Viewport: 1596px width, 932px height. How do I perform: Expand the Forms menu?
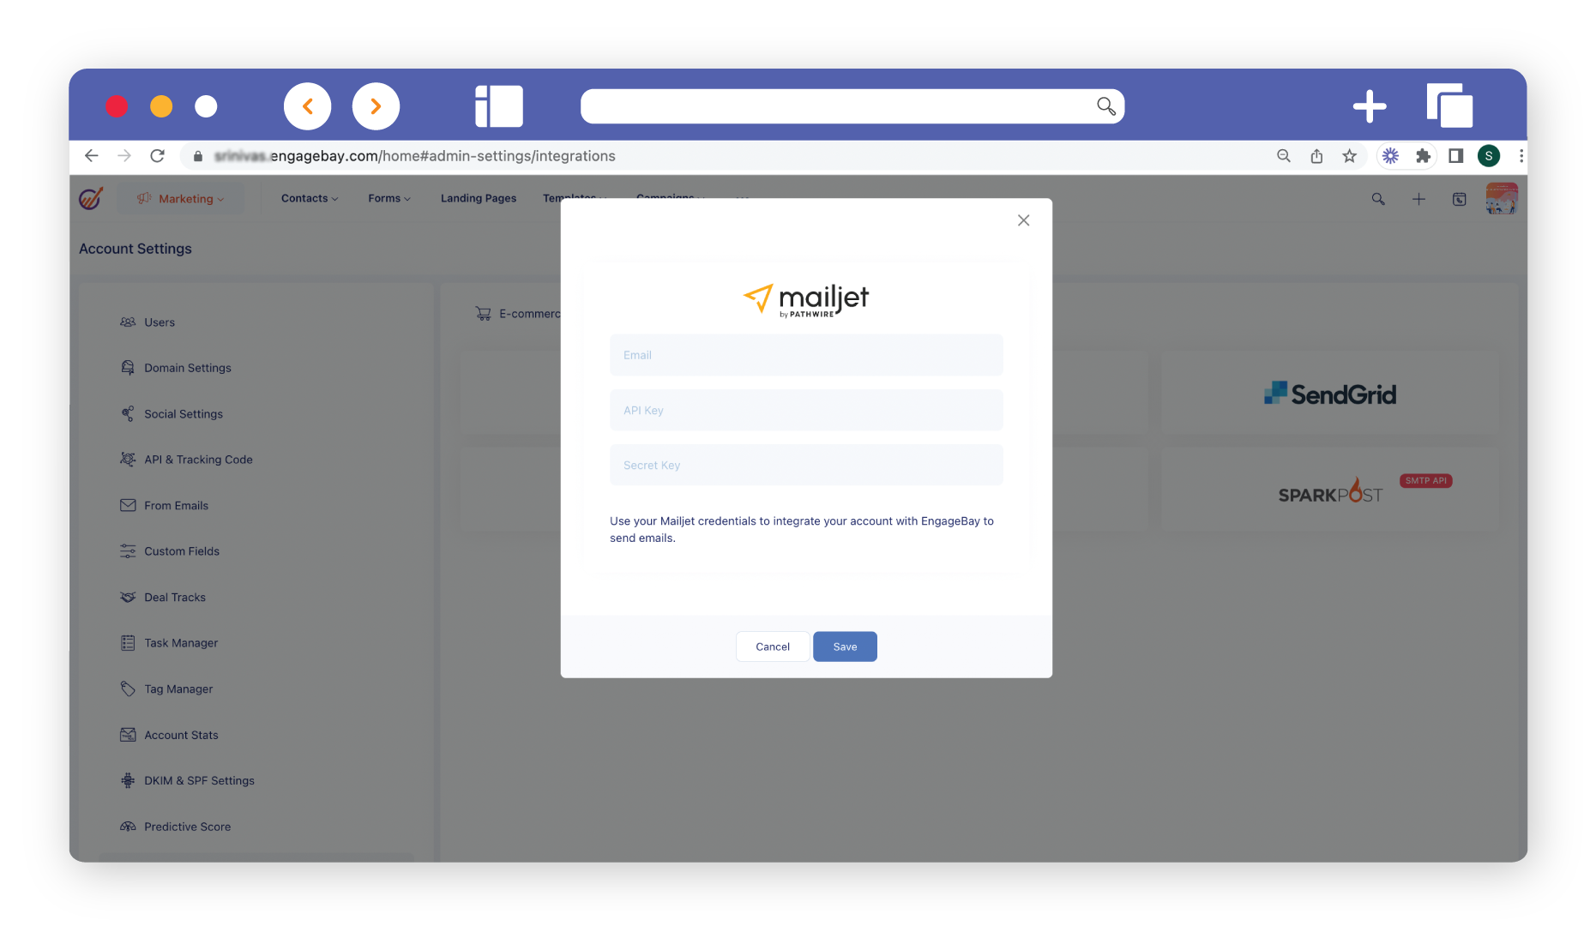coord(388,199)
